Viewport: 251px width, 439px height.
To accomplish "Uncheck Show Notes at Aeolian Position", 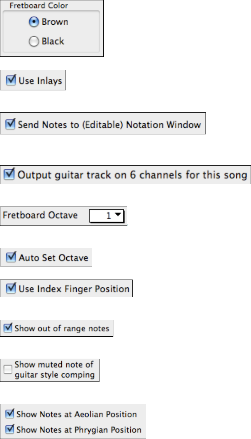I will click(x=10, y=414).
